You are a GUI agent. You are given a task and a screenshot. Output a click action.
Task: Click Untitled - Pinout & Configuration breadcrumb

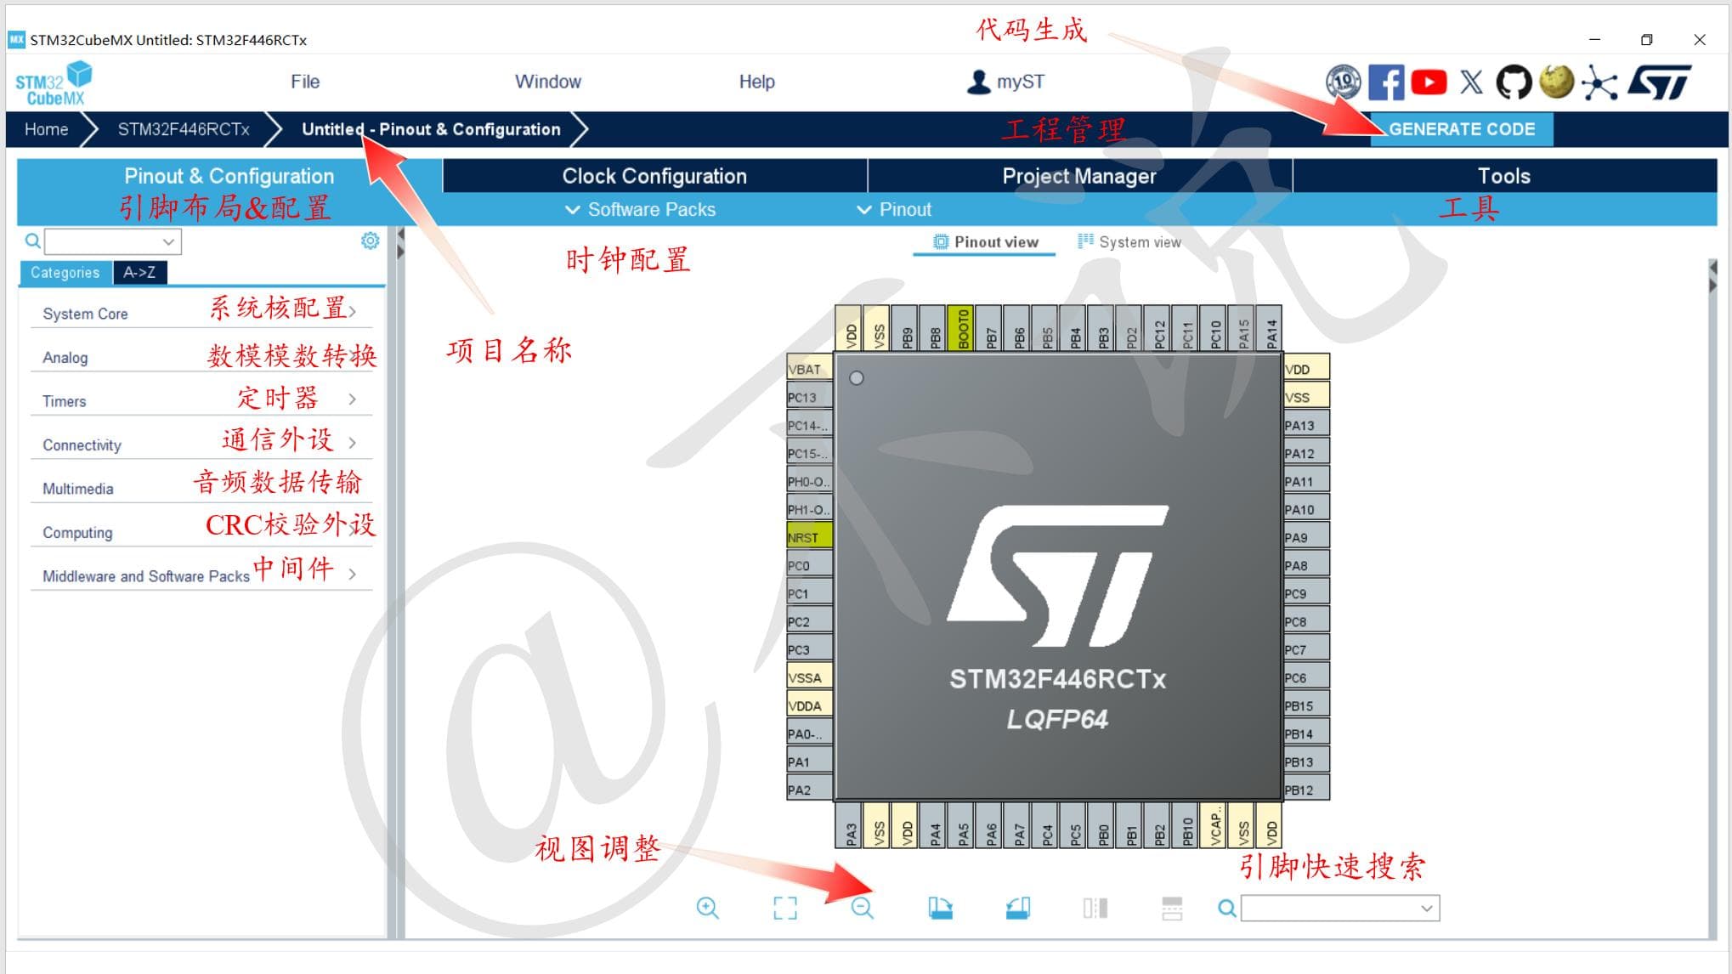click(431, 129)
